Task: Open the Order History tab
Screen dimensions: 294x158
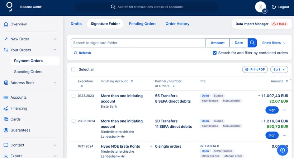Action: click(177, 24)
